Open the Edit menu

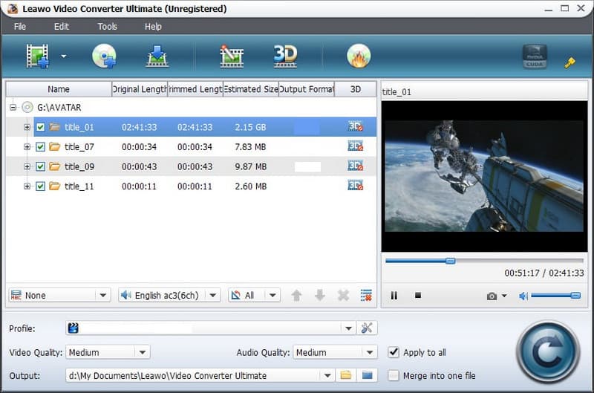(x=62, y=27)
